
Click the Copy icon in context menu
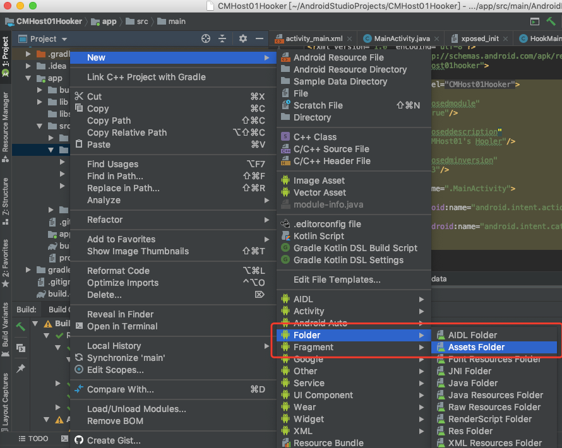click(79, 108)
